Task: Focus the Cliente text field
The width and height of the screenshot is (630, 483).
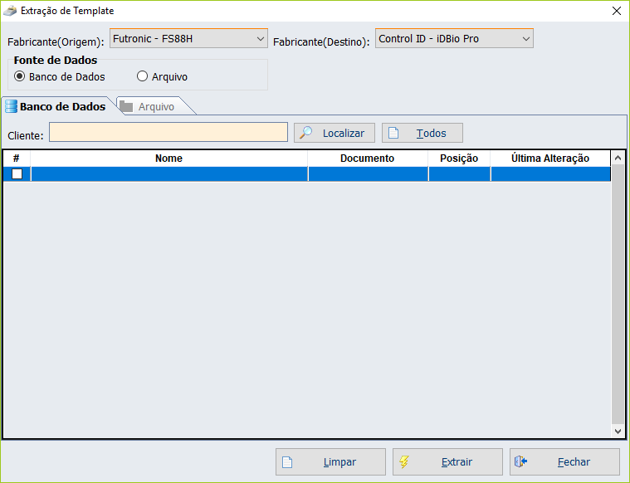Action: [x=168, y=133]
